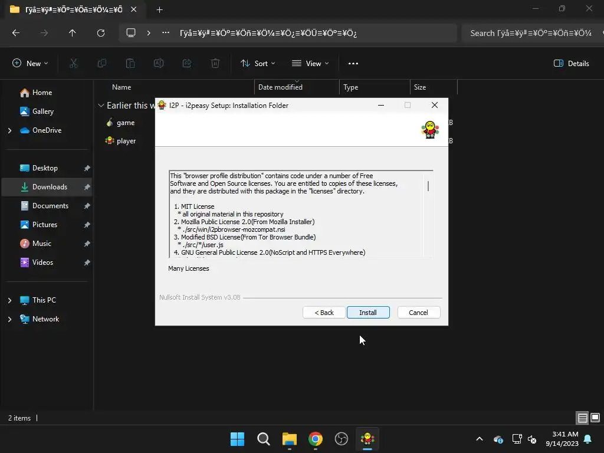Click into the Search box

[x=533, y=33]
